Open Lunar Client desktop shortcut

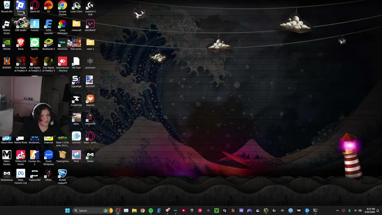[76, 7]
